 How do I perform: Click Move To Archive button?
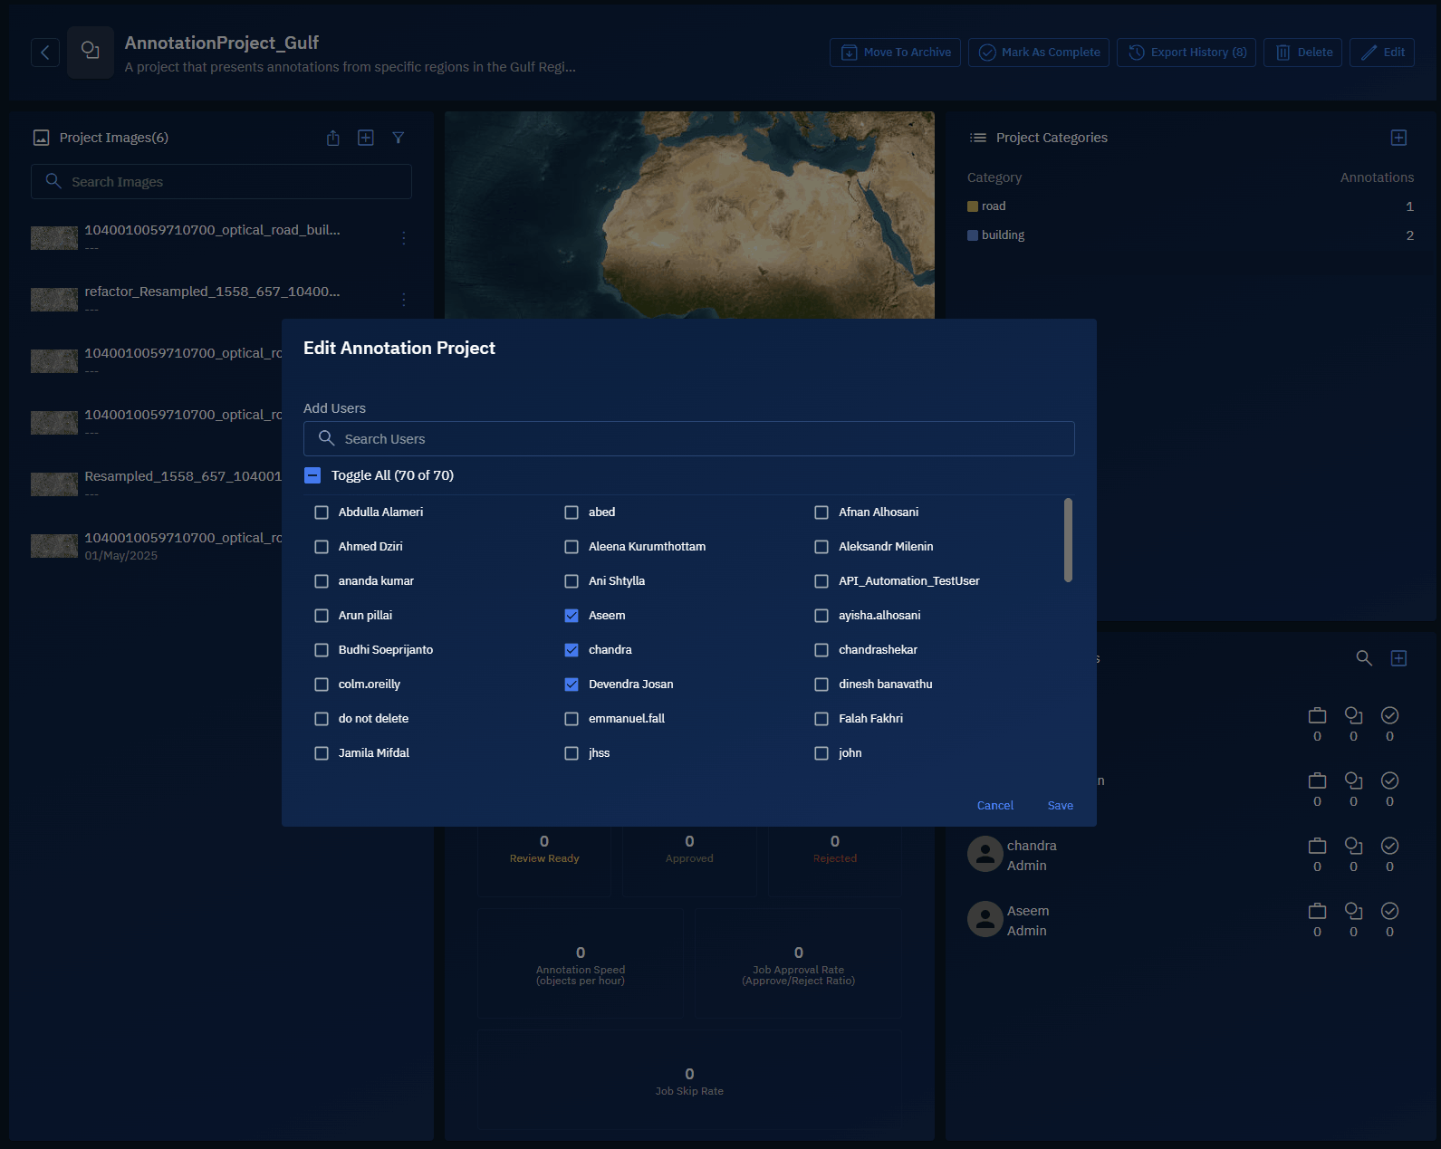pos(895,53)
